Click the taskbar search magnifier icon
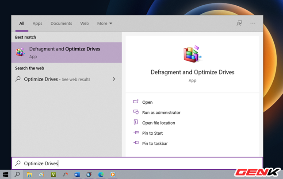The height and width of the screenshot is (179, 283). [x=17, y=174]
